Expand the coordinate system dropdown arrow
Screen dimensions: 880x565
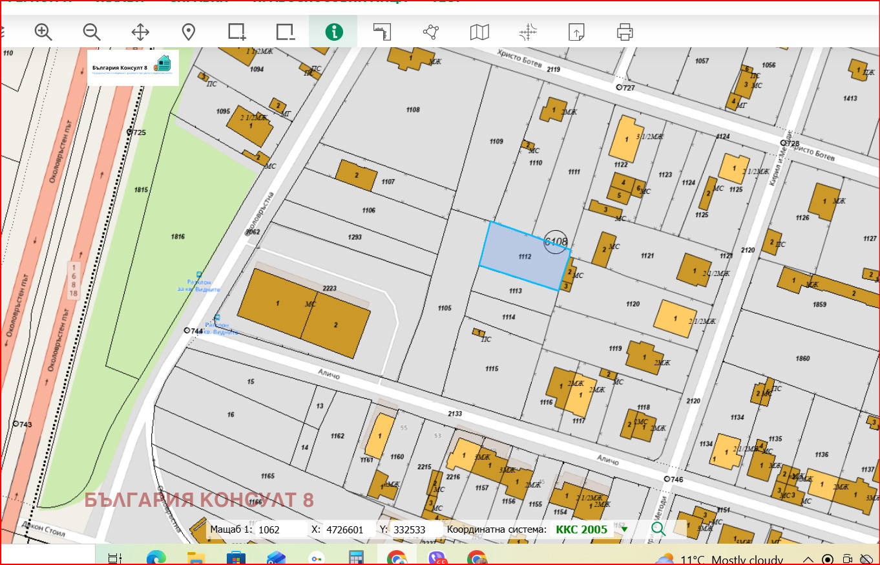(625, 530)
